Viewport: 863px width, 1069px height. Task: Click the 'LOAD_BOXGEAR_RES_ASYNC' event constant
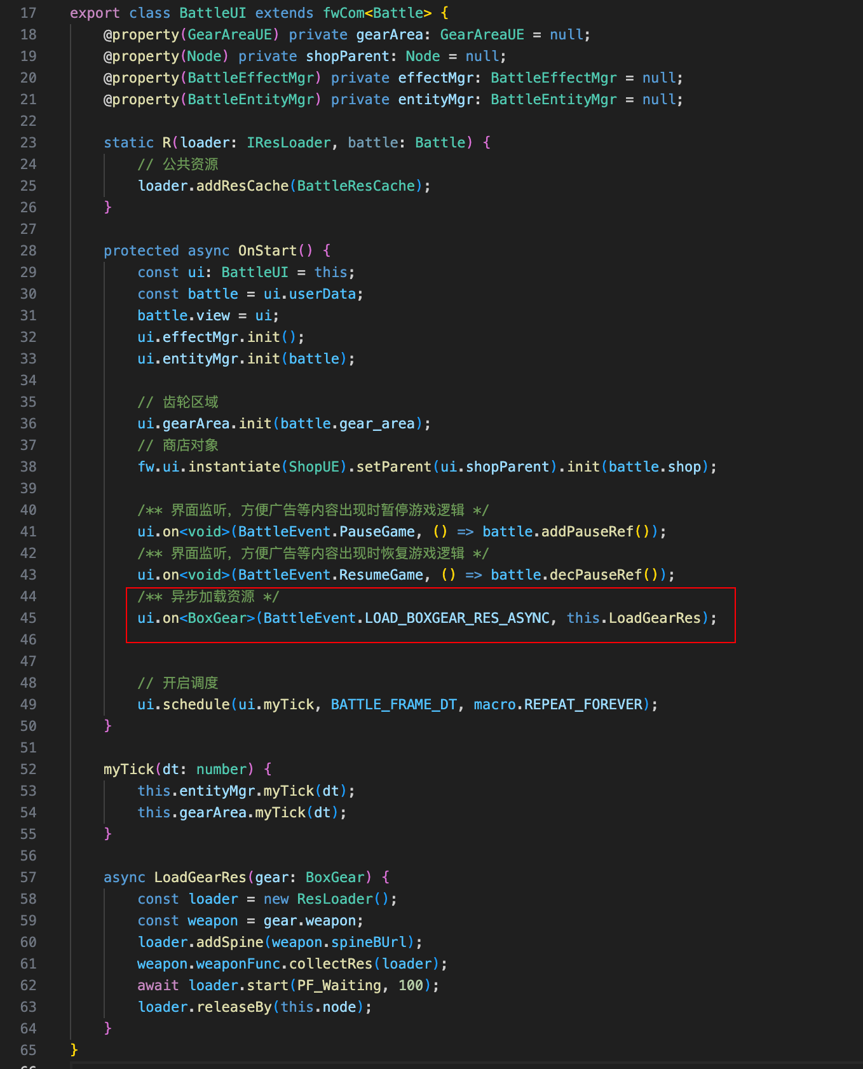point(457,618)
